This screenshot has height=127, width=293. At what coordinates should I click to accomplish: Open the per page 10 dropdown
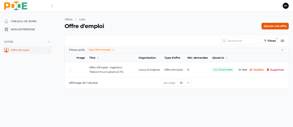click(x=184, y=83)
